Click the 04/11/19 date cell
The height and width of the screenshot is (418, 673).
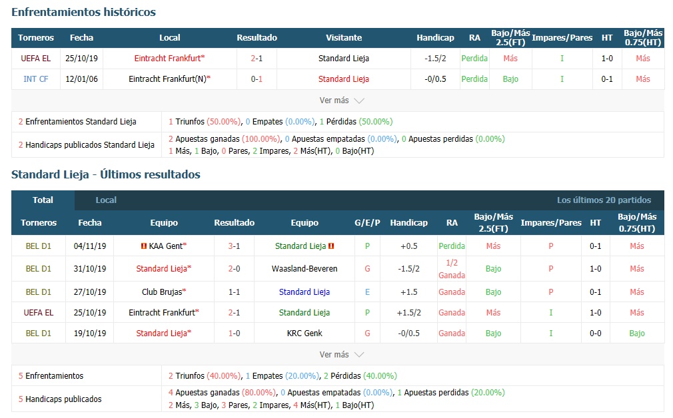(x=90, y=246)
